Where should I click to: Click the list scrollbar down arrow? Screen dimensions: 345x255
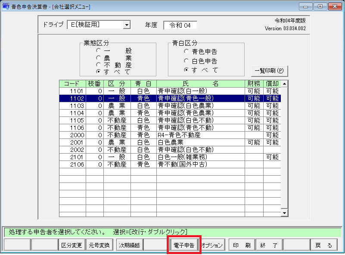[x=285, y=213]
